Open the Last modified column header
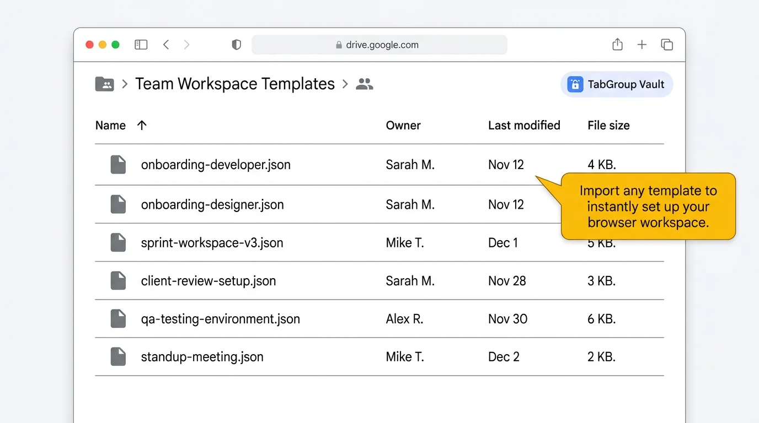 point(524,125)
